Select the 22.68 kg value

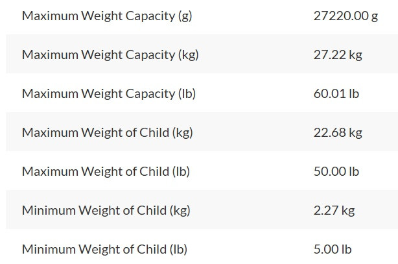point(338,132)
